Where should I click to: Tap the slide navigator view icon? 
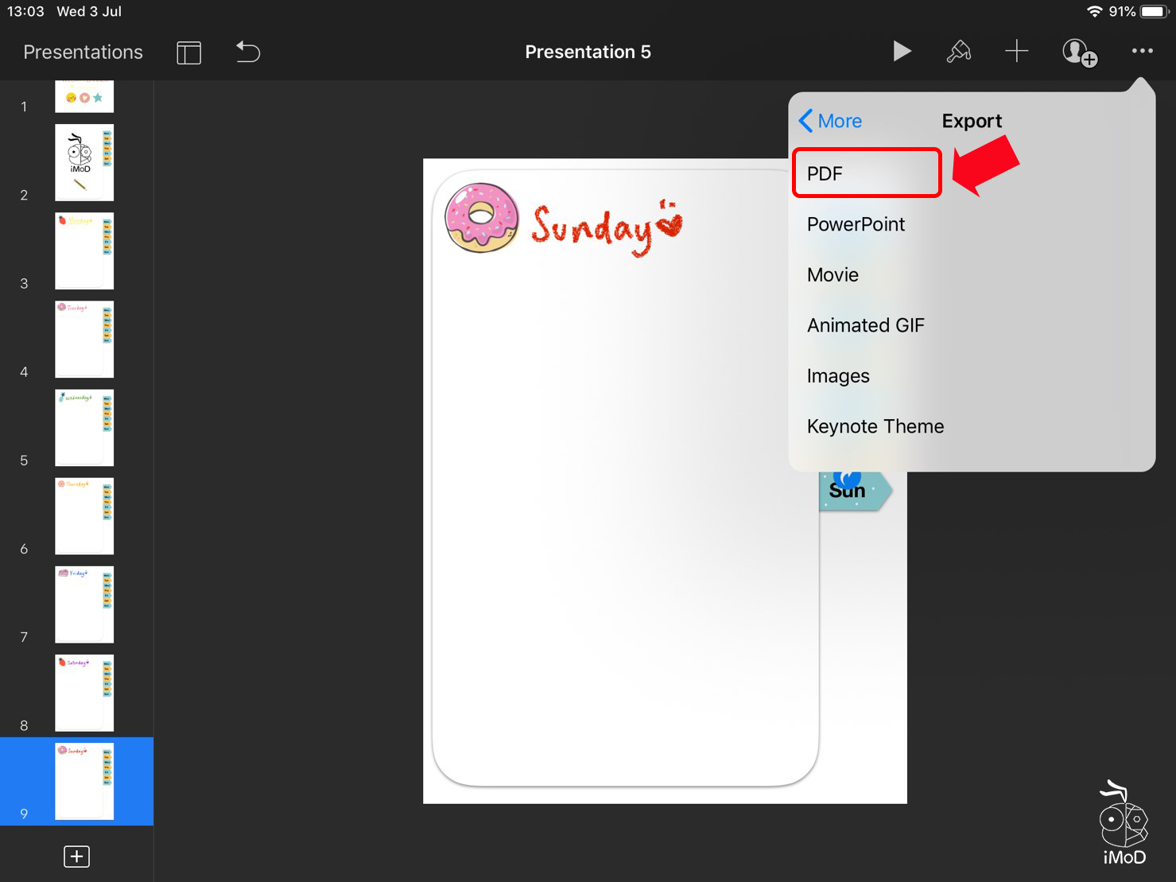point(188,52)
